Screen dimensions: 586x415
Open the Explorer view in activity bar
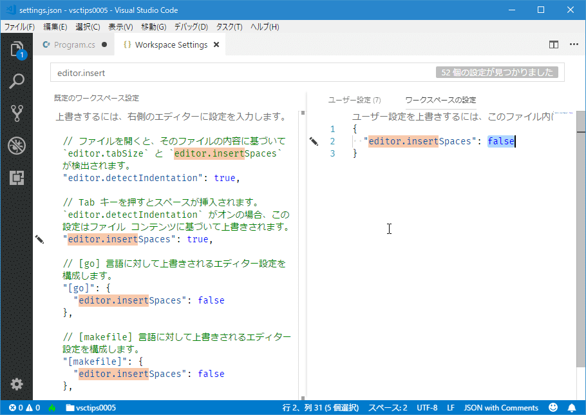(x=17, y=50)
